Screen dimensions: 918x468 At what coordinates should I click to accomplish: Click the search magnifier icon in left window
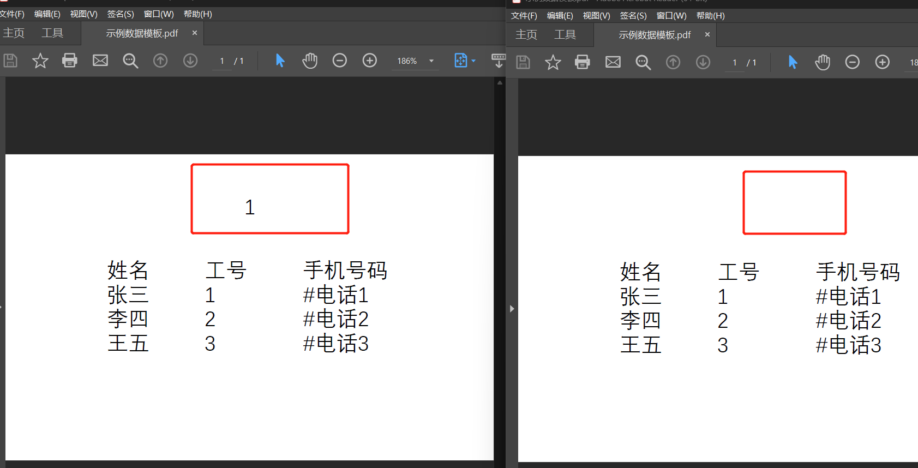coord(130,61)
